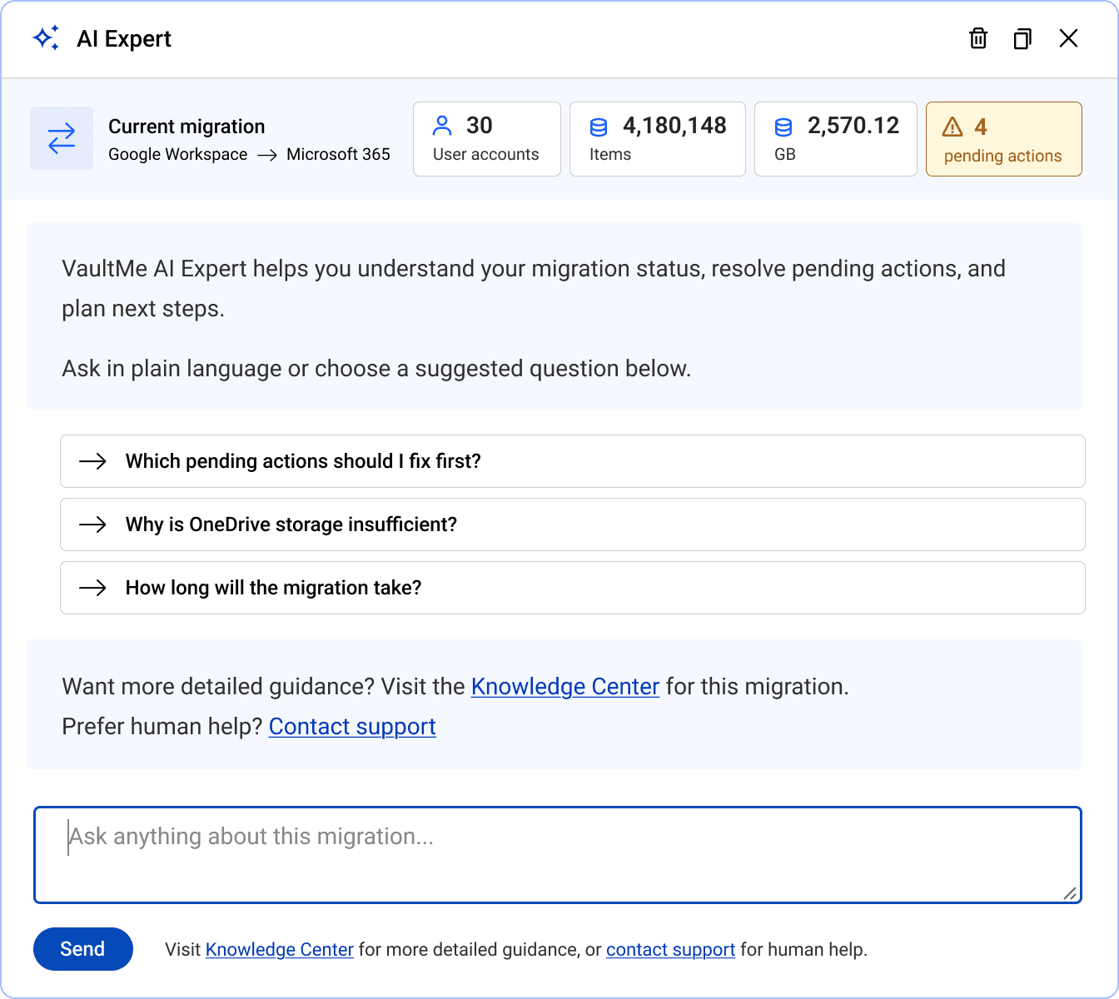
Task: Click the arrow beside the OneDrive storage question
Action: 92,524
